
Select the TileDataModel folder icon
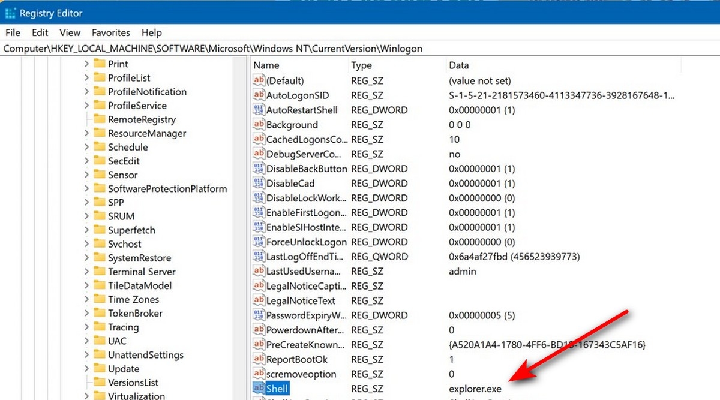pyautogui.click(x=100, y=285)
